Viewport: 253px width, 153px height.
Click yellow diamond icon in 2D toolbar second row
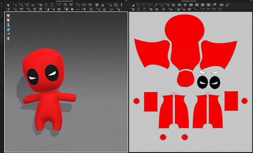click(x=196, y=10)
